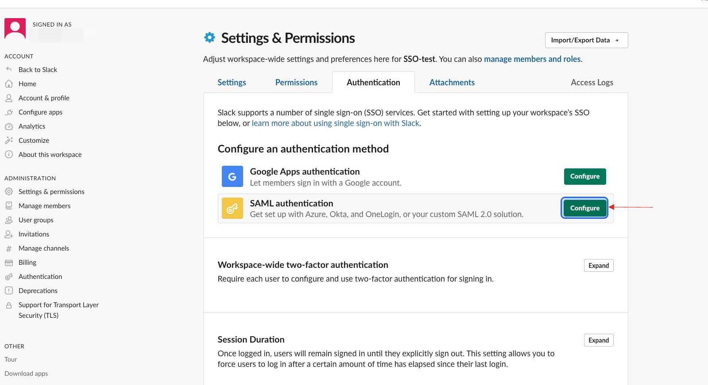
Task: Open Download apps link
Action: 26,374
